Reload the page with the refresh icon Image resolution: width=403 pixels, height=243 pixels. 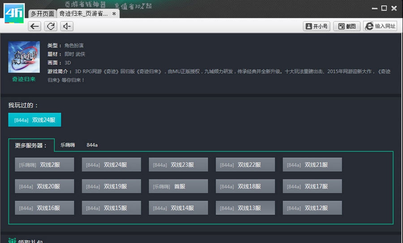coord(51,26)
